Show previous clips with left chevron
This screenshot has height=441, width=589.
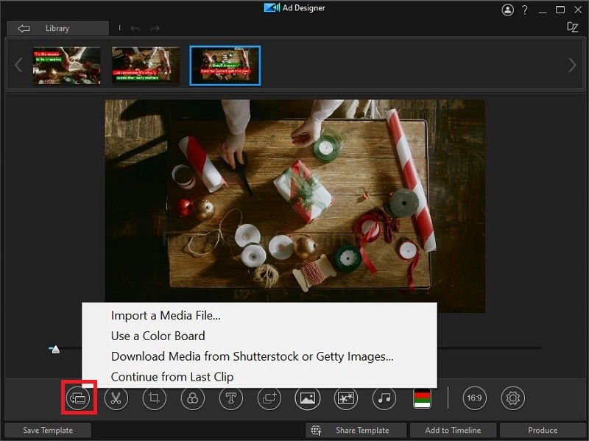(x=18, y=65)
